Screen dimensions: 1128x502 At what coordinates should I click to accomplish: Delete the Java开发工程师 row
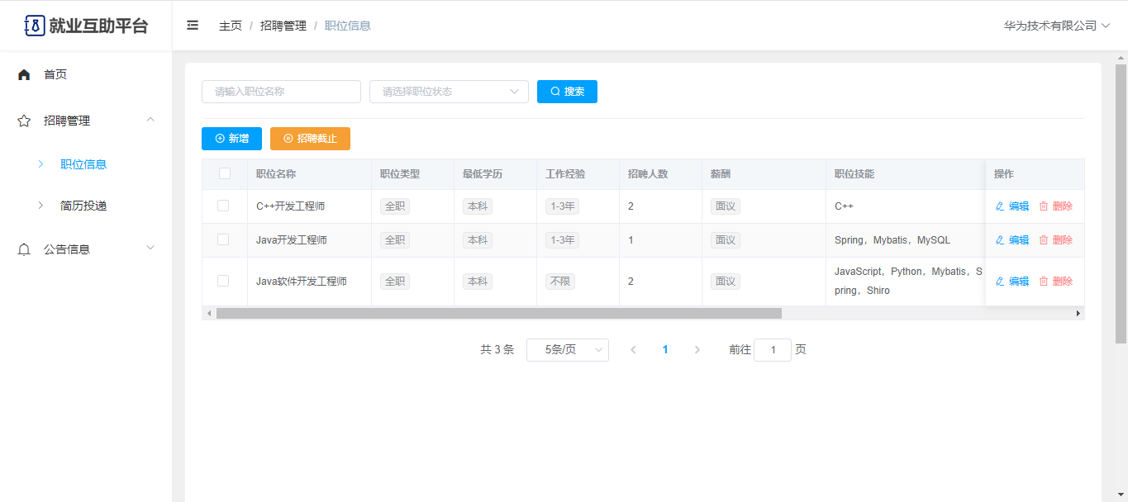coord(1055,240)
